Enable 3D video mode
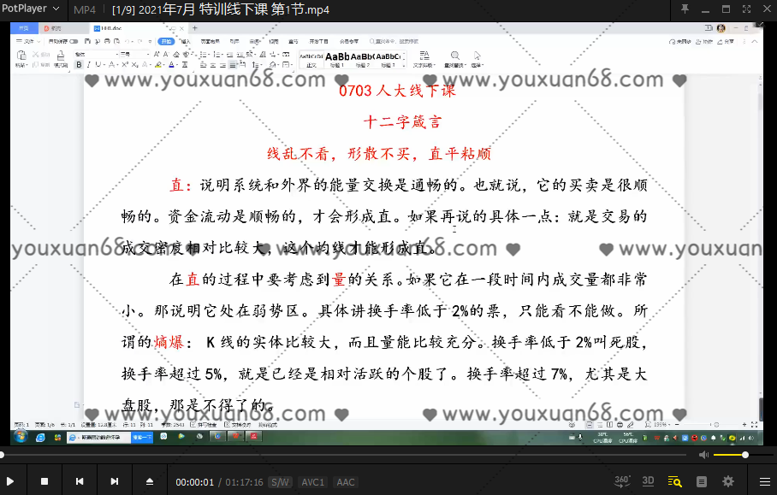The width and height of the screenshot is (777, 495). click(x=648, y=480)
